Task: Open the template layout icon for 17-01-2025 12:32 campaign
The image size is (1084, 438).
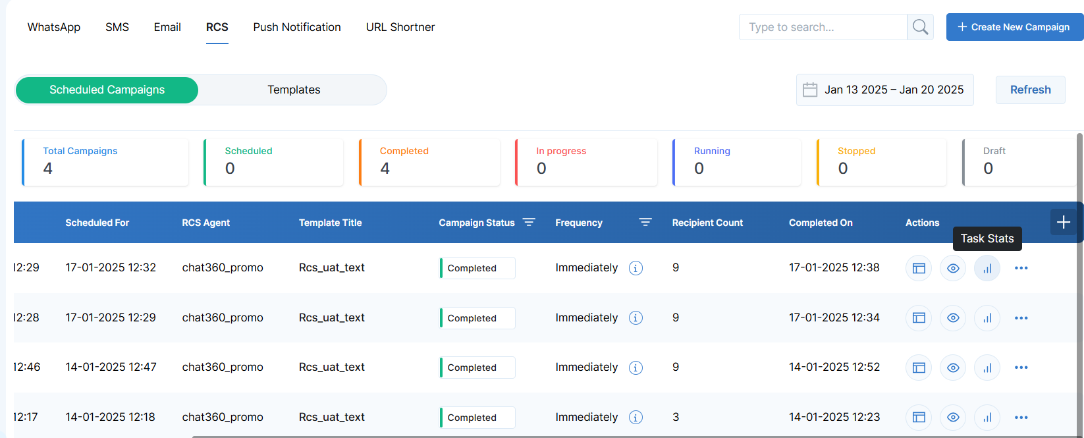Action: pyautogui.click(x=919, y=268)
